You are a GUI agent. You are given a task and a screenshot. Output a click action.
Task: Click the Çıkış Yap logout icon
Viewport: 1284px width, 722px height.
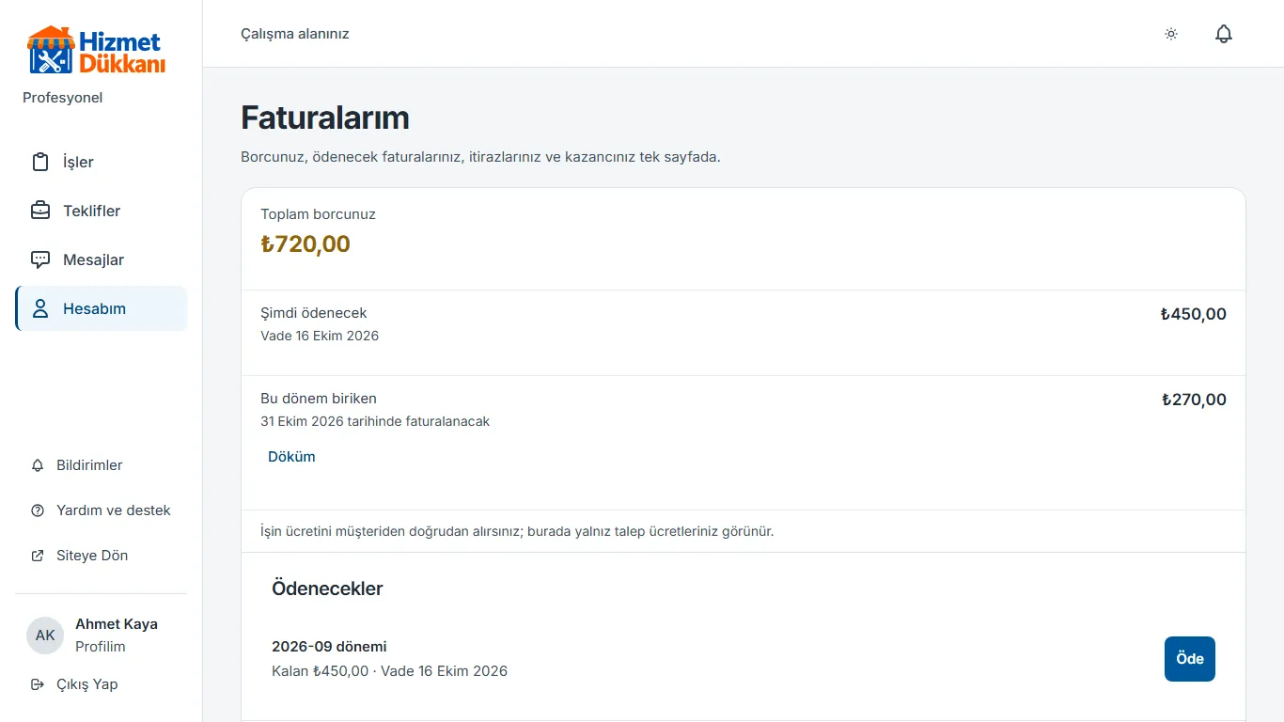38,684
